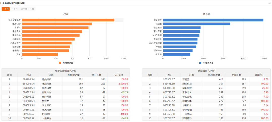The image size is (272, 122).
Task: Switch to the 一年 period tab
Action: [32, 9]
